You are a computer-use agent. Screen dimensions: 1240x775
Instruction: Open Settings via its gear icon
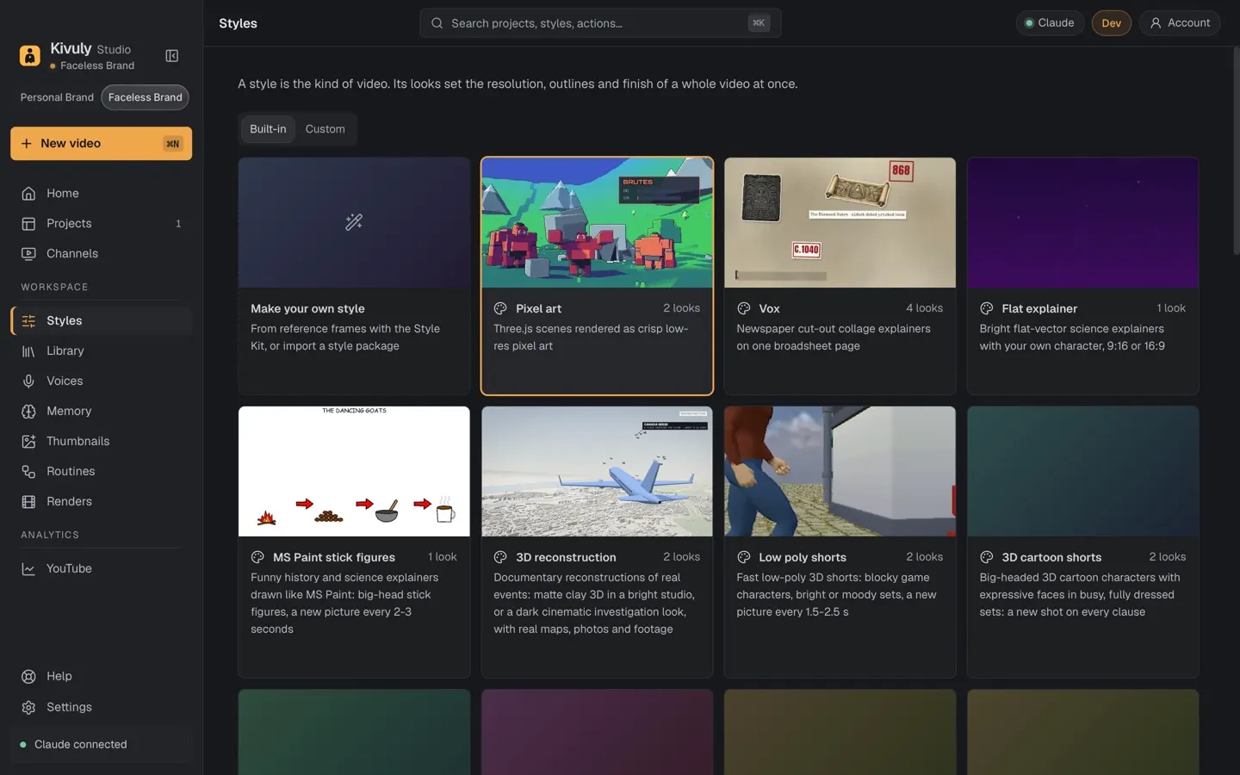pyautogui.click(x=28, y=708)
